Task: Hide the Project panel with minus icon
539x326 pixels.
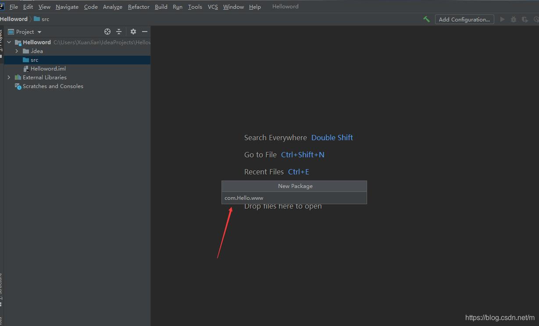Action: click(145, 32)
